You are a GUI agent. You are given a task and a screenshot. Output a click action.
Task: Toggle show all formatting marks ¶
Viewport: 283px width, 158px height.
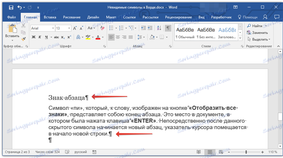pyautogui.click(x=168, y=28)
